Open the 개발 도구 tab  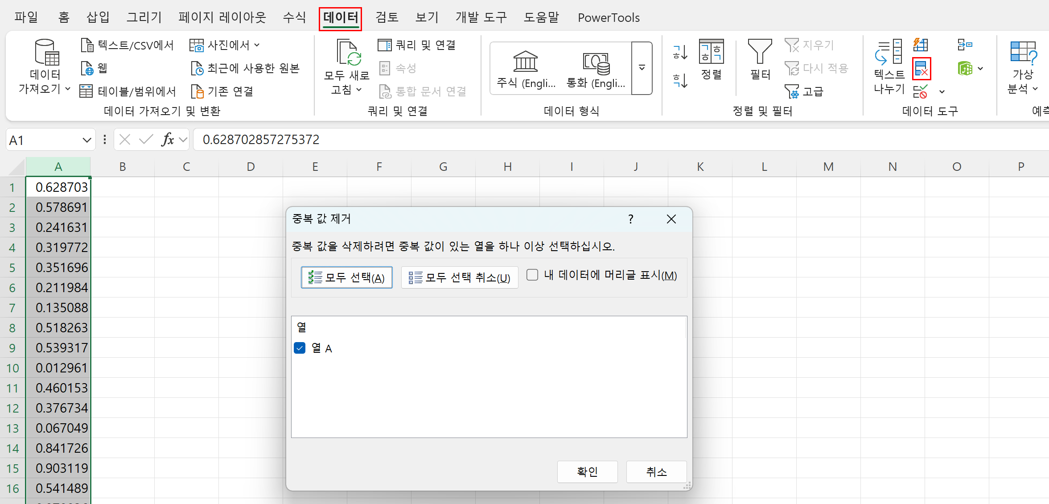click(481, 17)
